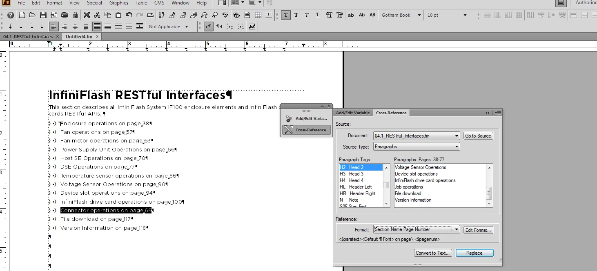Screen dimensions: 597x271
Task: Click the Find magnifier icon
Action: (x=204, y=15)
